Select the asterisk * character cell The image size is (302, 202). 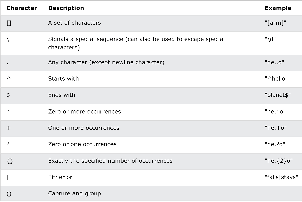click(x=8, y=111)
